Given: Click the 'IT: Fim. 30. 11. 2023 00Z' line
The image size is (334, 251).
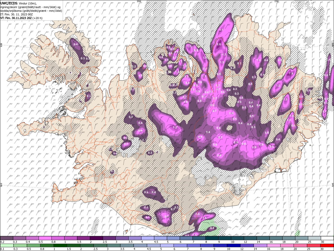Looking at the screenshot, I should tap(16, 14).
